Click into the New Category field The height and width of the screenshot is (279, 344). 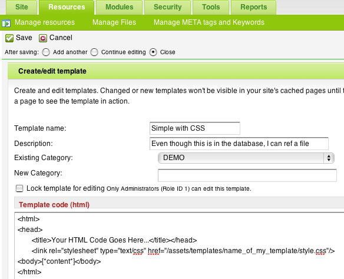247,175
